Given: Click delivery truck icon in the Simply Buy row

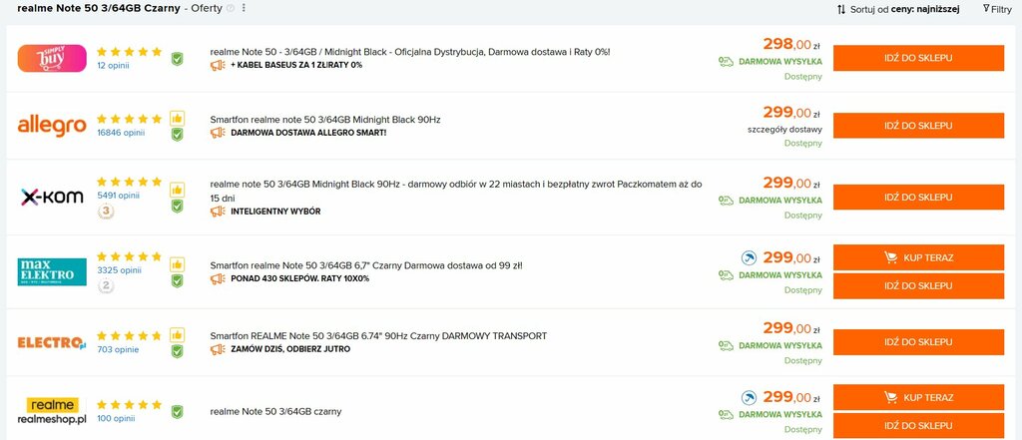Looking at the screenshot, I should pyautogui.click(x=726, y=61).
